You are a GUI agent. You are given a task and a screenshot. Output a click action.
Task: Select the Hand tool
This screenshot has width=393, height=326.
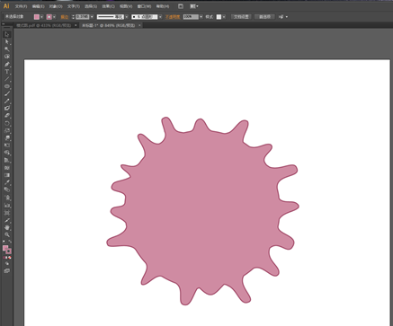(x=7, y=227)
